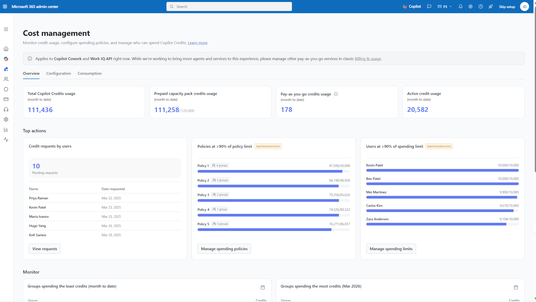
Task: Open calendar picker for most credits groups
Action: pos(516,287)
